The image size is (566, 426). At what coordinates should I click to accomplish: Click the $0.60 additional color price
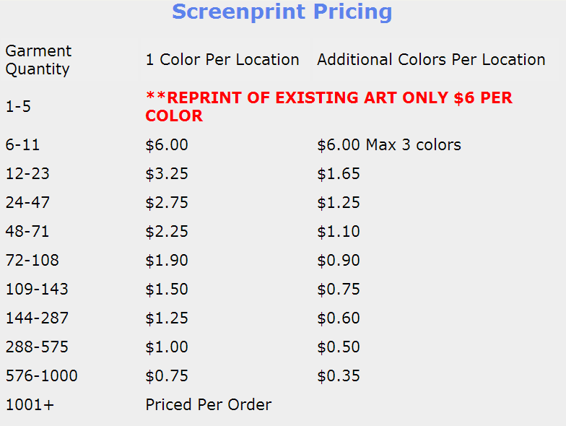(338, 318)
